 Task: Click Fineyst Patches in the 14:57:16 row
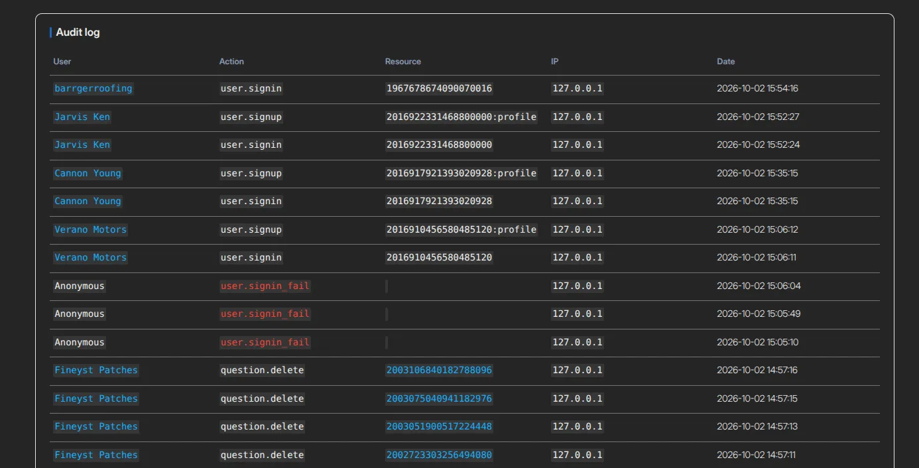(x=96, y=370)
